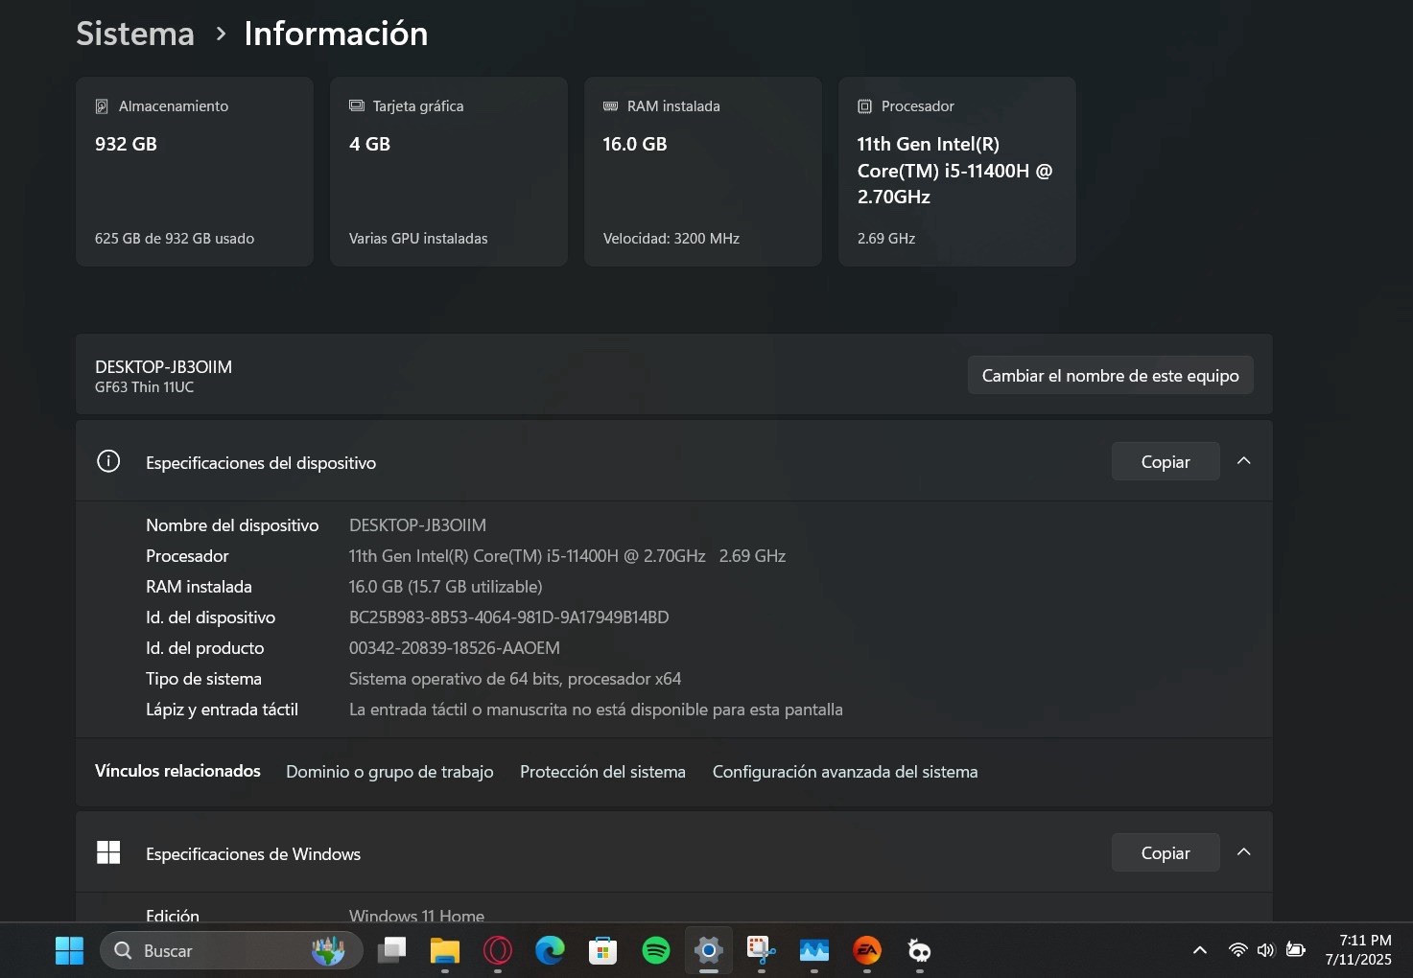Screen dimensions: 1413x978
Task: Click the Tarjeta gráfica display icon
Action: tap(357, 105)
